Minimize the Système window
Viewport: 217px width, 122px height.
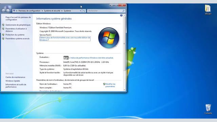coord(112,5)
